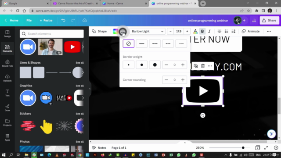Increase border weight with plus
The width and height of the screenshot is (281, 158).
pyautogui.click(x=183, y=65)
